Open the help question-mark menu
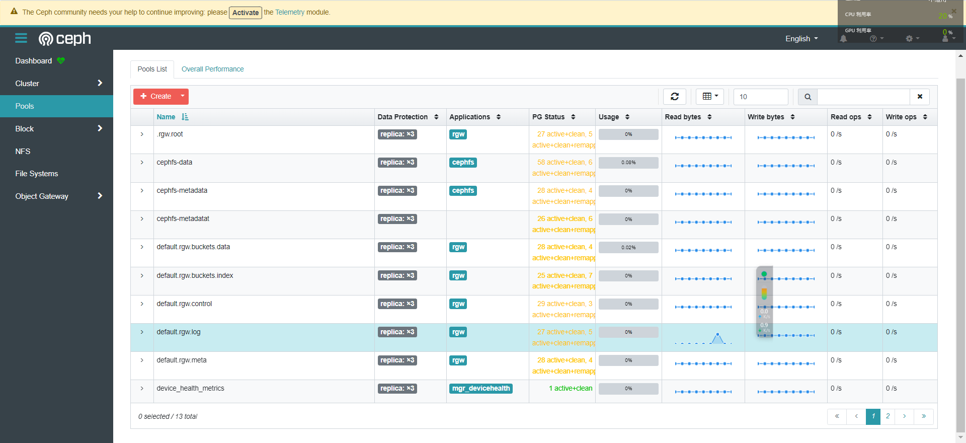 [x=876, y=39]
